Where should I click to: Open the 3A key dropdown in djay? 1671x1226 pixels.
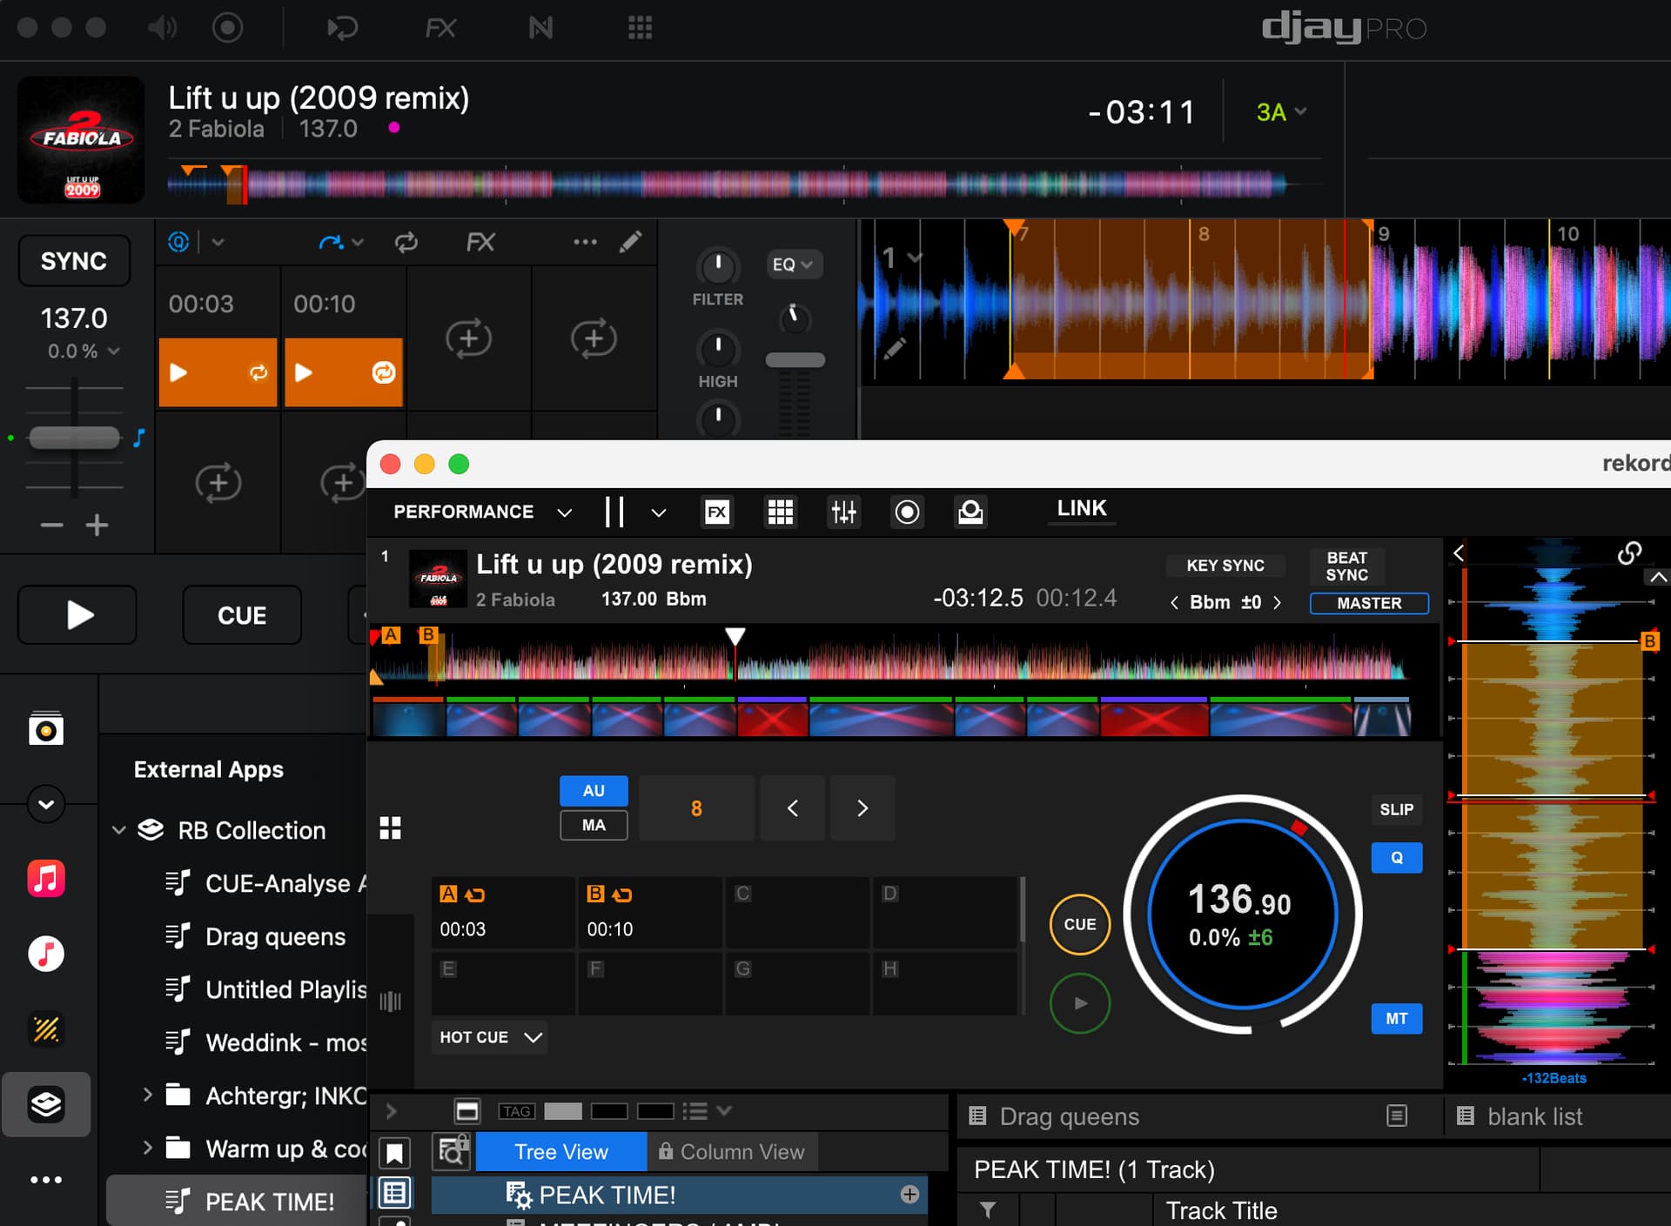(1281, 111)
